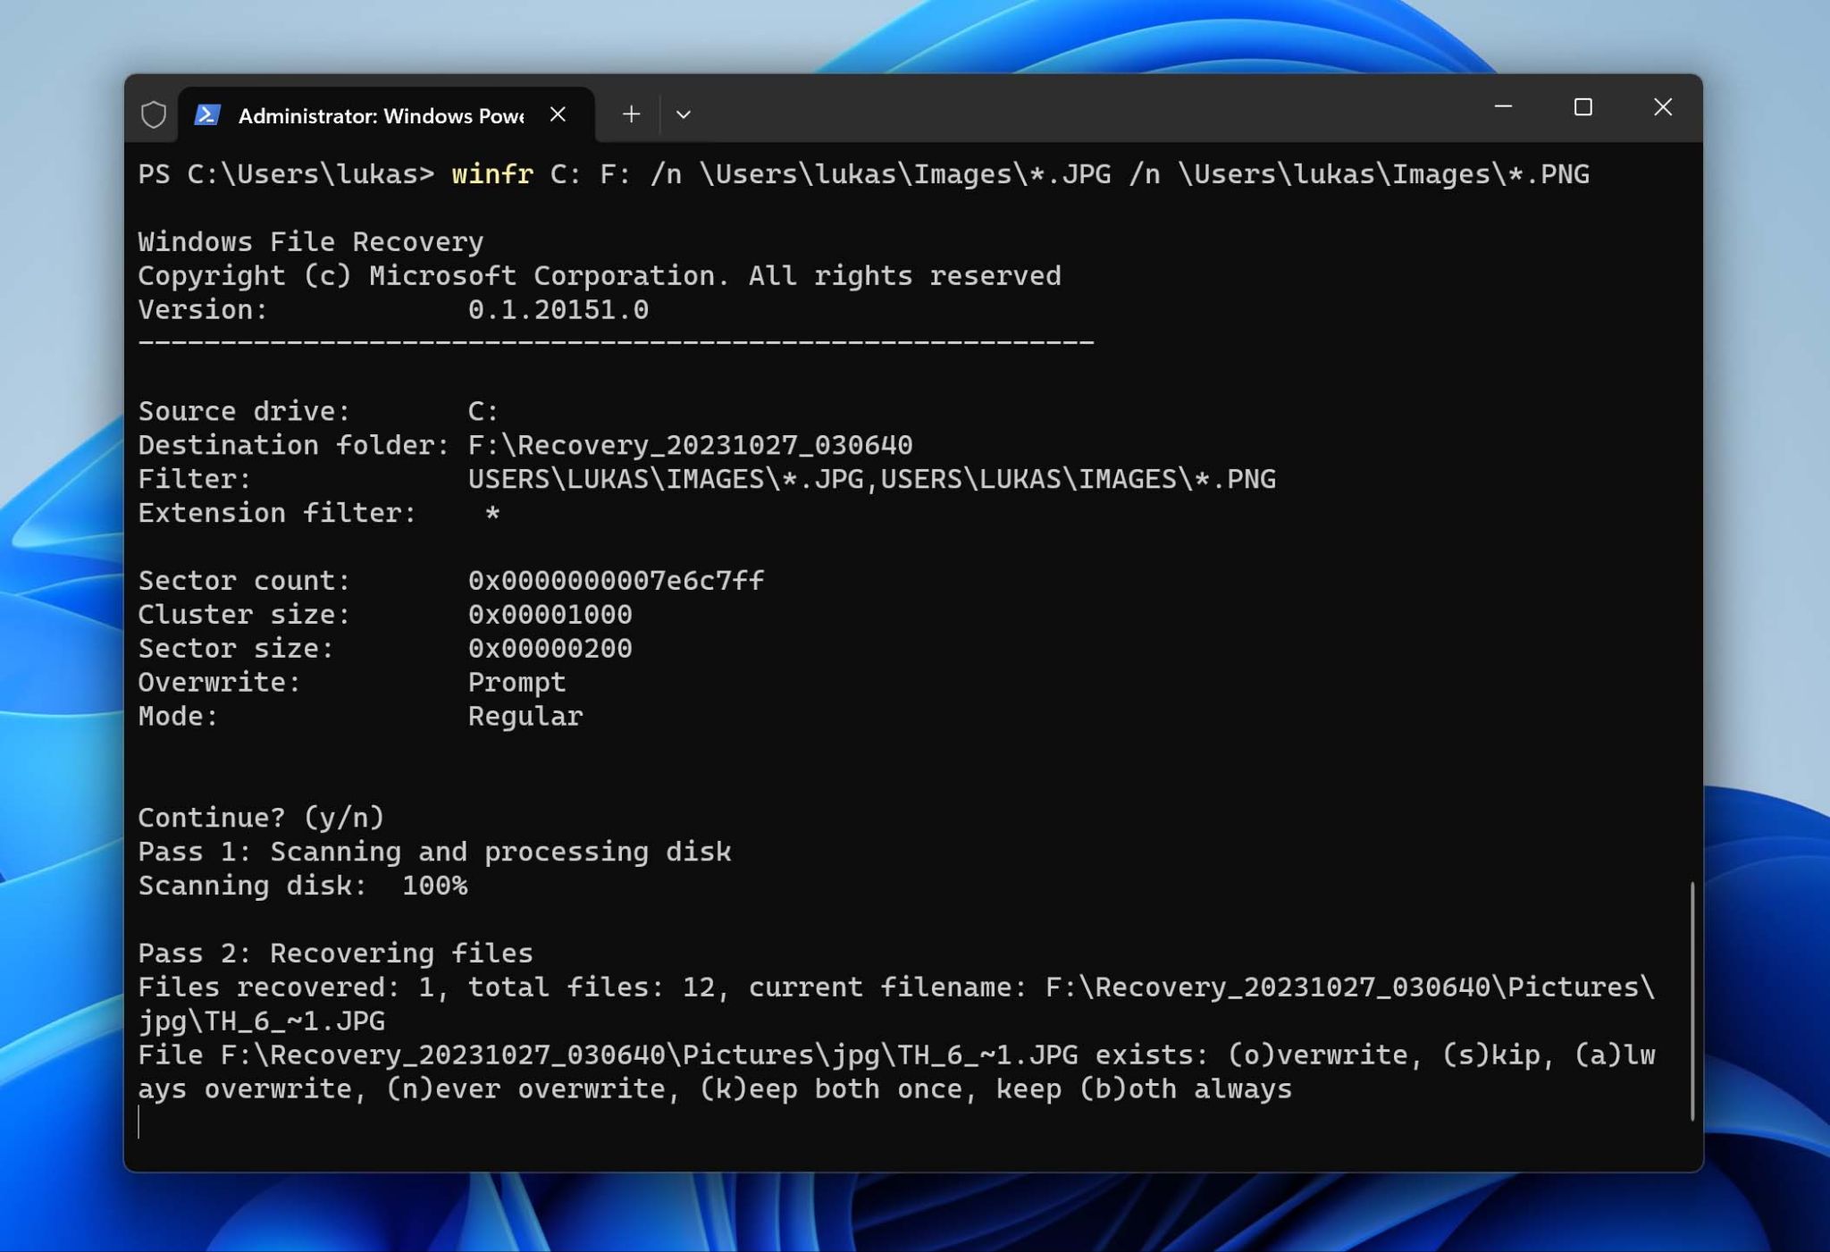Screen dimensions: 1830x1252
Task: Click the Copyright Microsoft Corporation line
Action: (x=600, y=275)
